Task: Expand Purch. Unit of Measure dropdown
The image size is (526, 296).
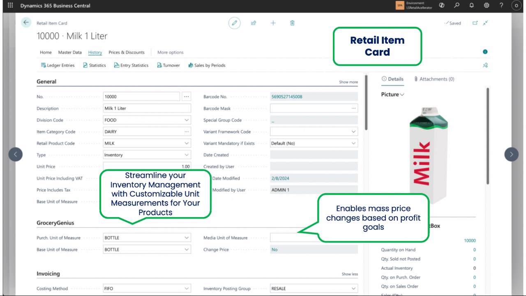Action: click(x=187, y=238)
